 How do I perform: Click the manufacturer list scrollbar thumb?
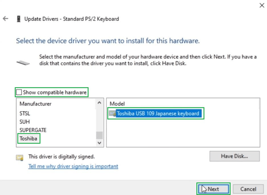click(99, 135)
